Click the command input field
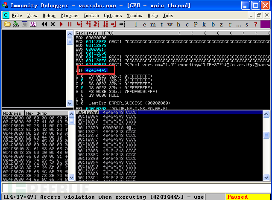Screen dimensions: 272x200 click(136, 188)
